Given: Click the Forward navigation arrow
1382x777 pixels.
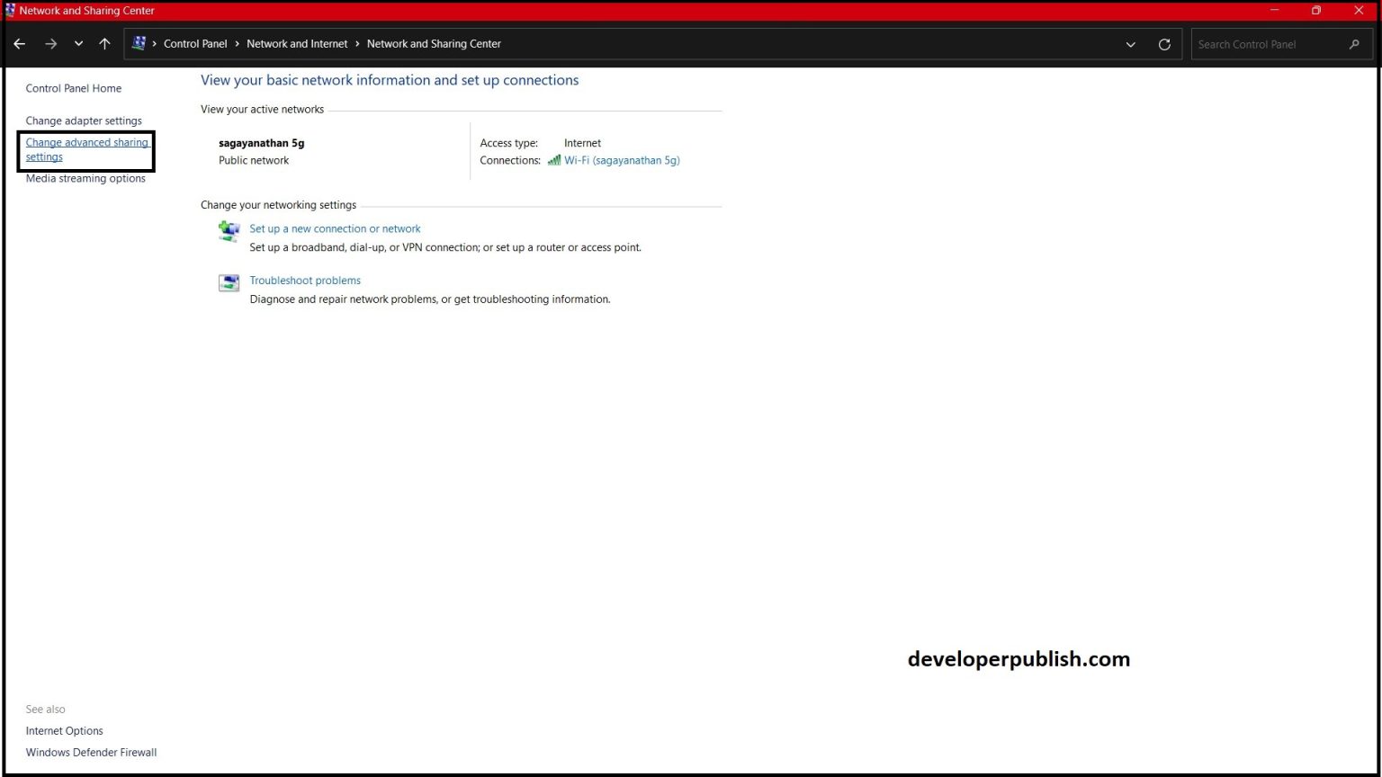Looking at the screenshot, I should (x=51, y=43).
